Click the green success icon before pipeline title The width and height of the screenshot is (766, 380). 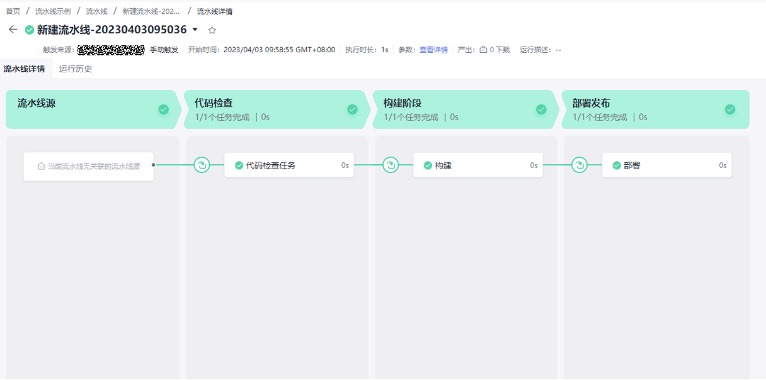[x=30, y=30]
